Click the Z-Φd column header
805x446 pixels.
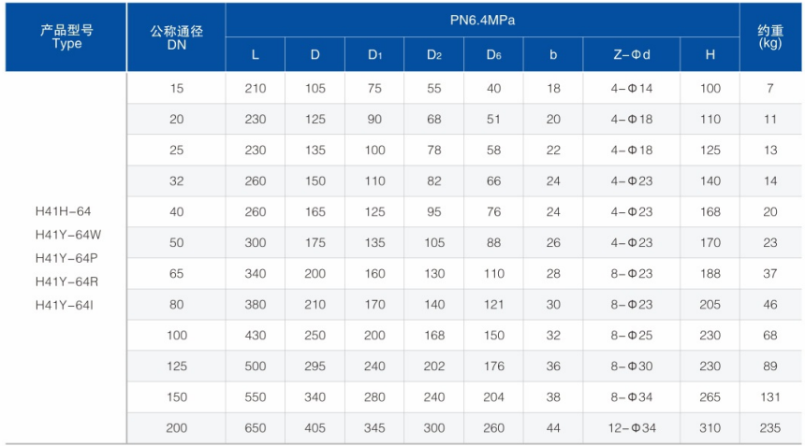(632, 54)
